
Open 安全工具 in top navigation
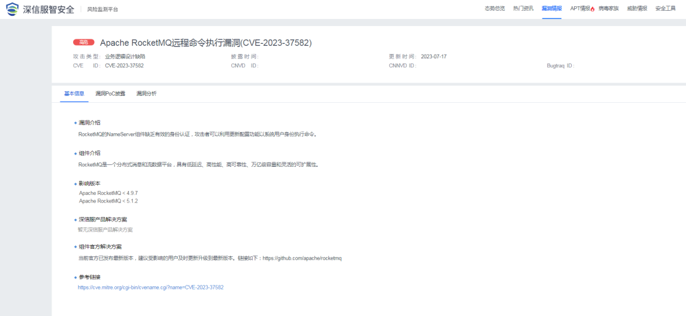(x=666, y=8)
